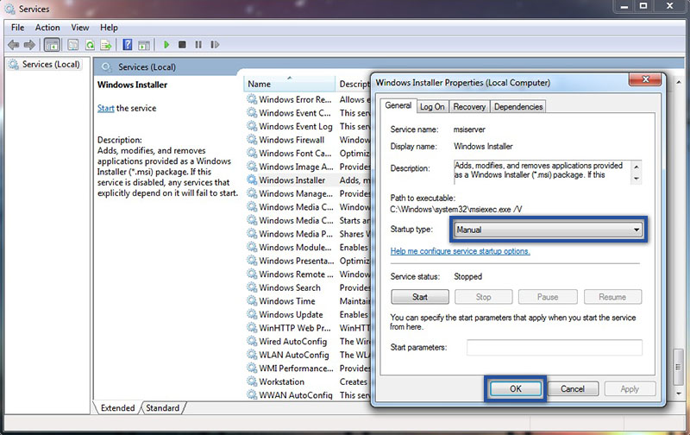Switch to the Log On tab
The image size is (690, 435).
click(432, 106)
